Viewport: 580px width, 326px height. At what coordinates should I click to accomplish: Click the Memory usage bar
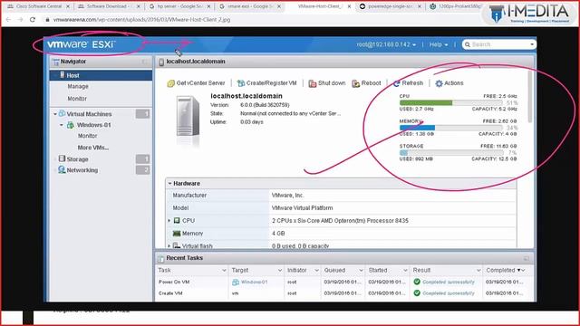point(451,128)
